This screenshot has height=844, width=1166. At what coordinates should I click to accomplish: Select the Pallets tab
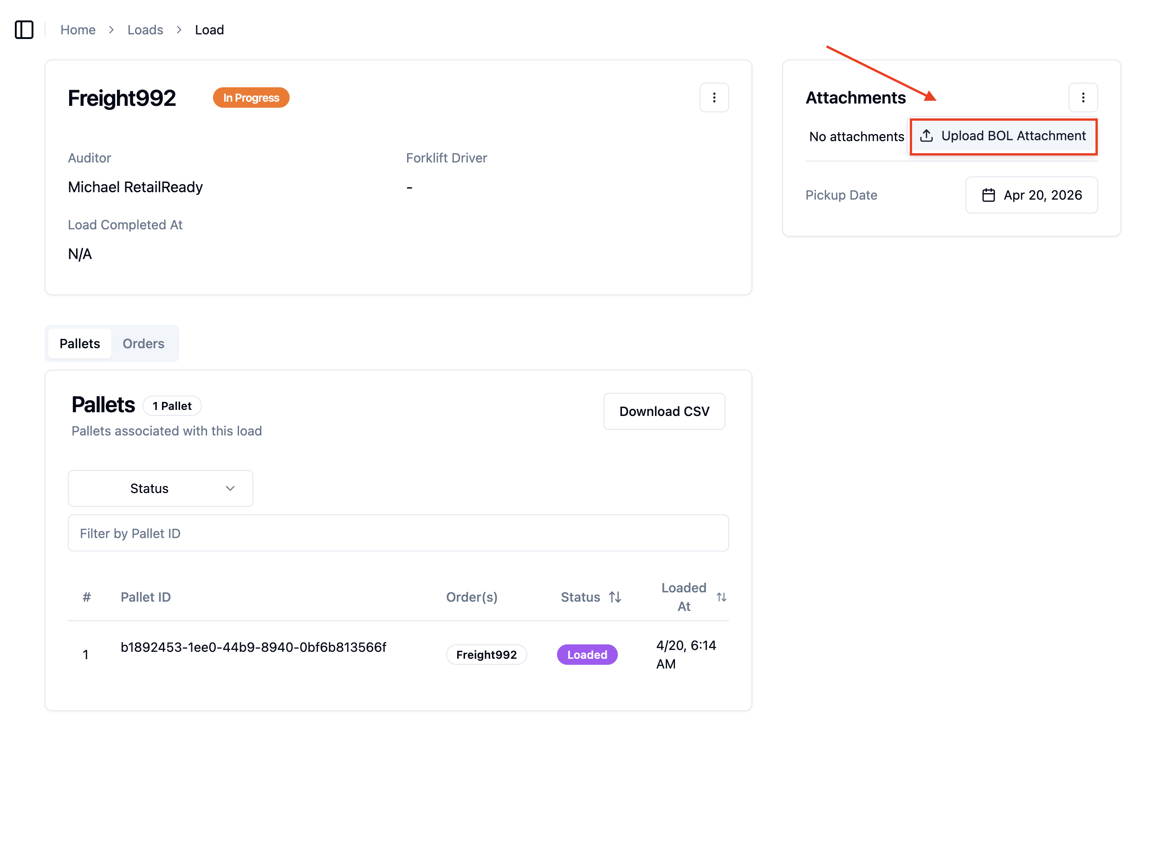pyautogui.click(x=80, y=344)
